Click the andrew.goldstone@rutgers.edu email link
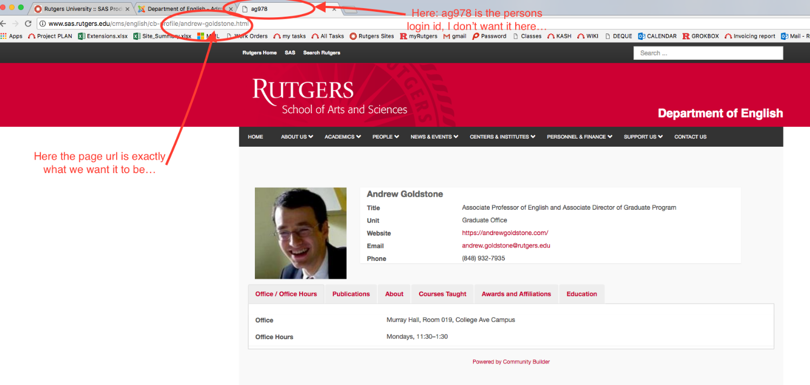Viewport: 810px width, 385px height. pyautogui.click(x=506, y=246)
